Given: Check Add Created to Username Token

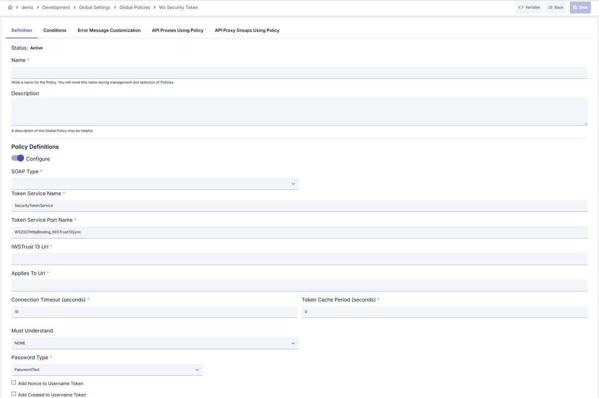Looking at the screenshot, I should pyautogui.click(x=14, y=394).
